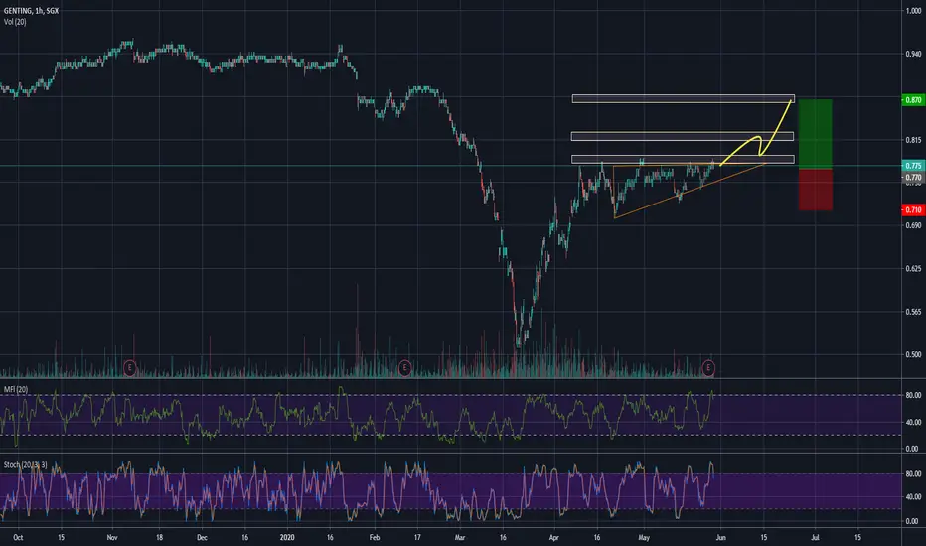This screenshot has width=926, height=546.
Task: Click the 1.000 value on the price axis
Action: 913,11
